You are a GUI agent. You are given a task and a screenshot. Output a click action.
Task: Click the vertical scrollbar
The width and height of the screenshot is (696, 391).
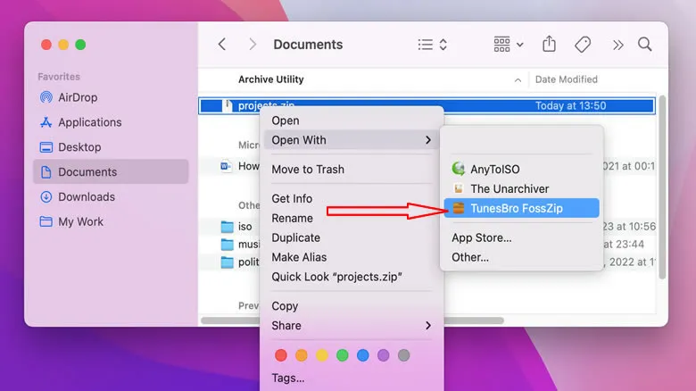tap(662, 187)
